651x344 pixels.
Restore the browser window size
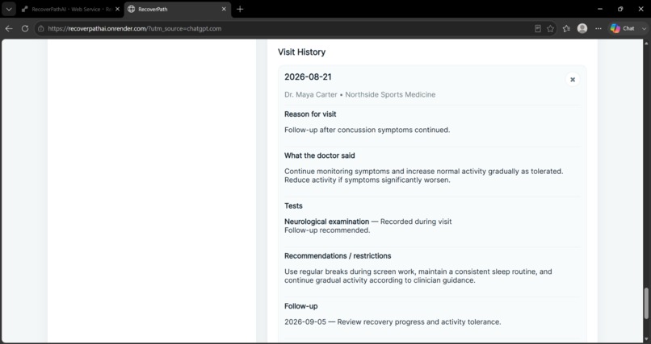[620, 9]
